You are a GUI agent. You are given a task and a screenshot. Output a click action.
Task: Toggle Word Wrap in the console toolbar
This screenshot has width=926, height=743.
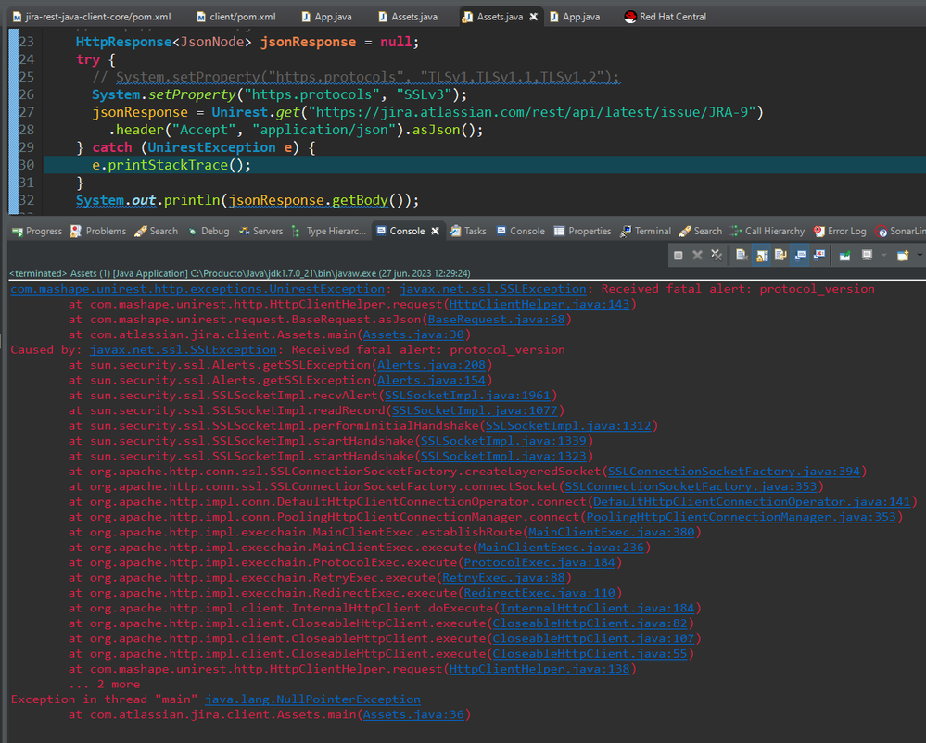(x=780, y=255)
